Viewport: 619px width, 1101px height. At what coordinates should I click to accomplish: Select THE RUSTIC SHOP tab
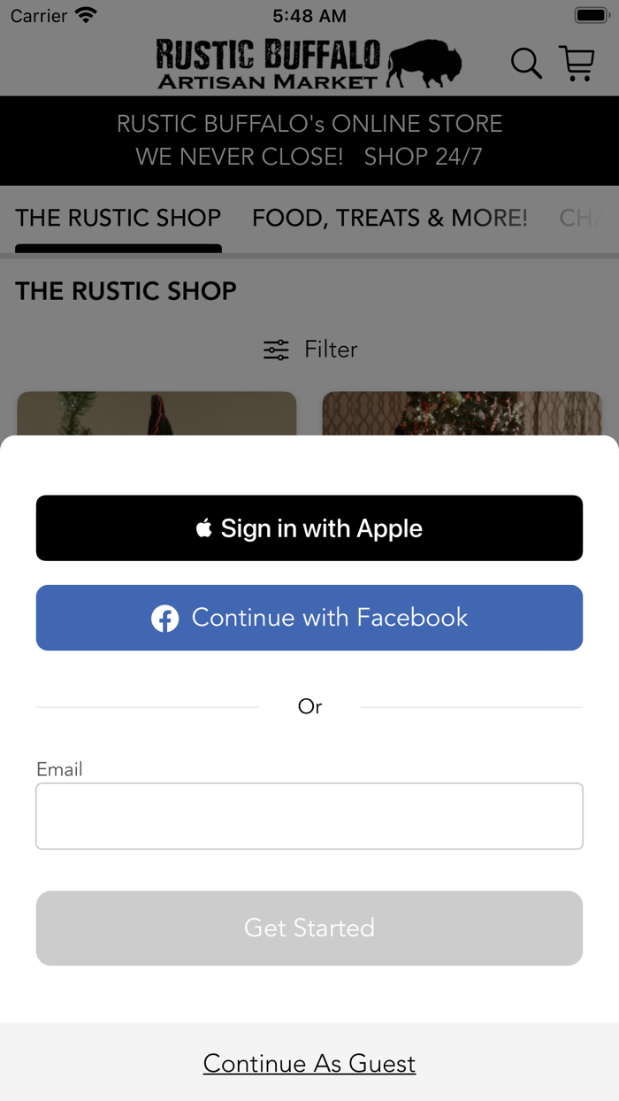point(118,219)
